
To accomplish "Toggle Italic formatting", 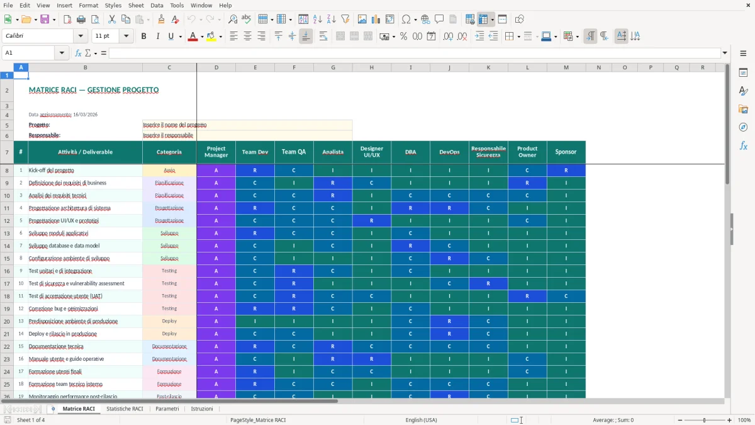I will tap(157, 37).
